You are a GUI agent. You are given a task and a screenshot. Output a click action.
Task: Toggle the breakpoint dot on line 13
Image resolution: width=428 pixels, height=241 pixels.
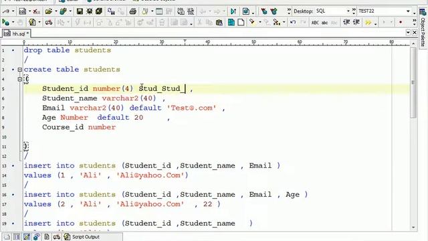13,166
